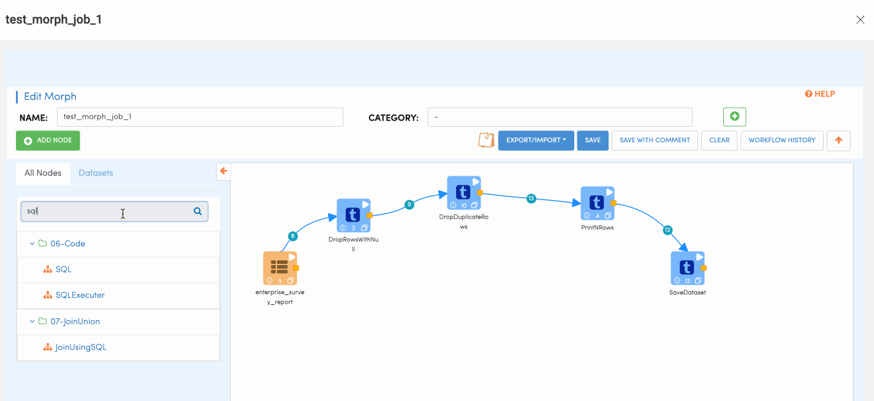Close the test_morph_job_1 dialog
The height and width of the screenshot is (401, 874).
(860, 20)
